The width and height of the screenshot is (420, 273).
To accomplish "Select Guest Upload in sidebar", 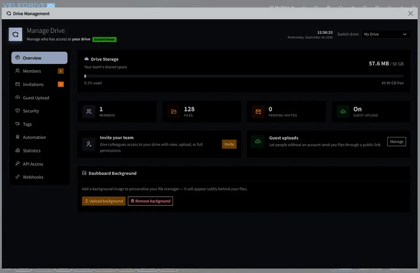I will (x=39, y=98).
